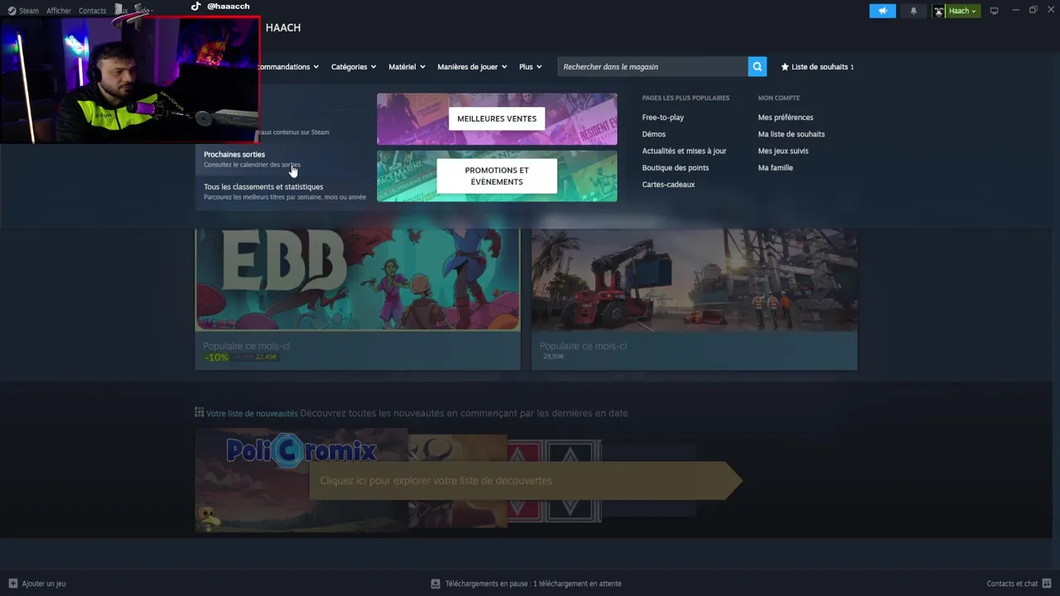Click the store search input field
The width and height of the screenshot is (1060, 596).
point(653,67)
